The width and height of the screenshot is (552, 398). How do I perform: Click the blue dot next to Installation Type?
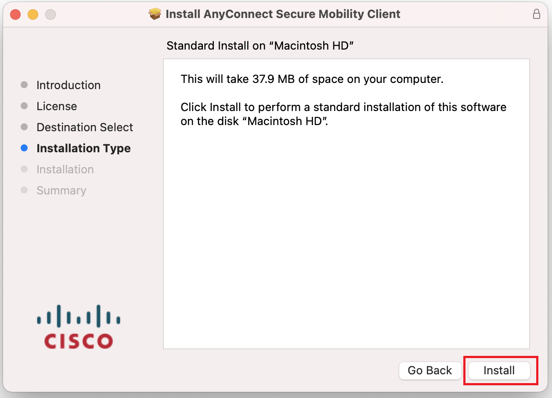point(24,148)
